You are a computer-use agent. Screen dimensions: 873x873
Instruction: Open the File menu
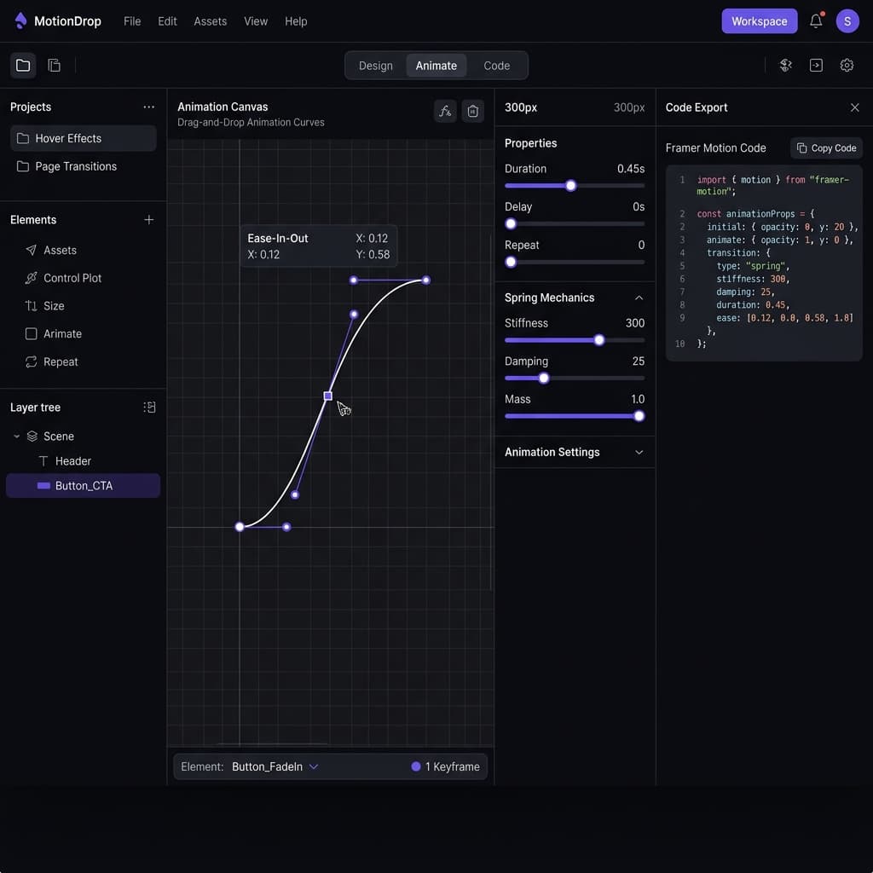pos(132,21)
